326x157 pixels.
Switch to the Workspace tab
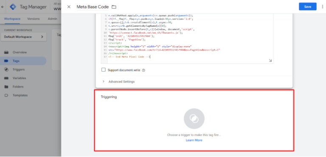point(12,19)
